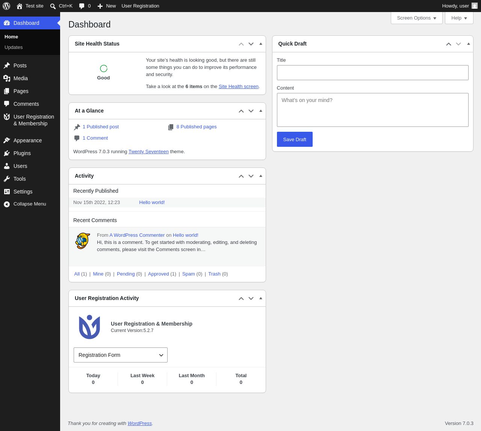
Task: Move Quick Draft widget up
Action: 449,44
